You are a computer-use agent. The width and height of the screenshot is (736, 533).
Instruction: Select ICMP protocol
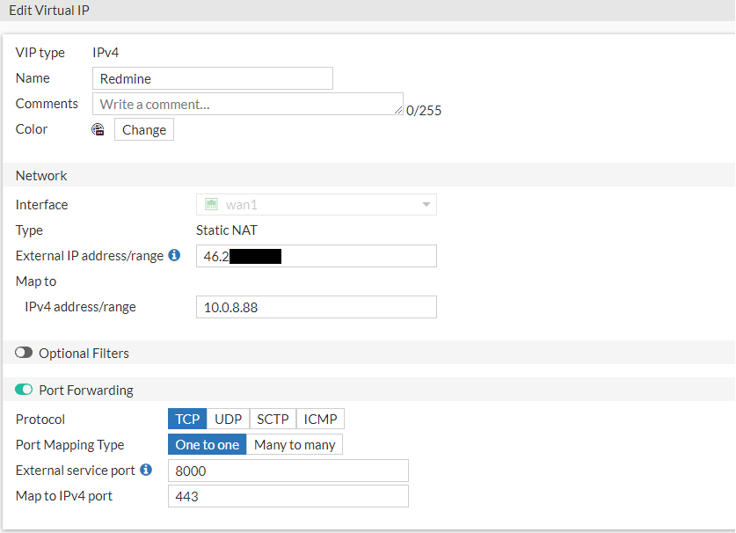click(320, 419)
